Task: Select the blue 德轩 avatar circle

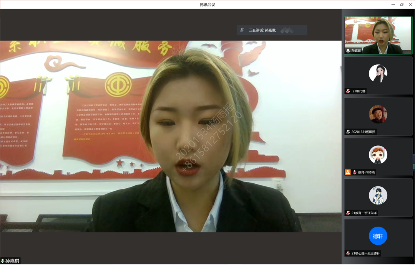Action: tap(378, 236)
